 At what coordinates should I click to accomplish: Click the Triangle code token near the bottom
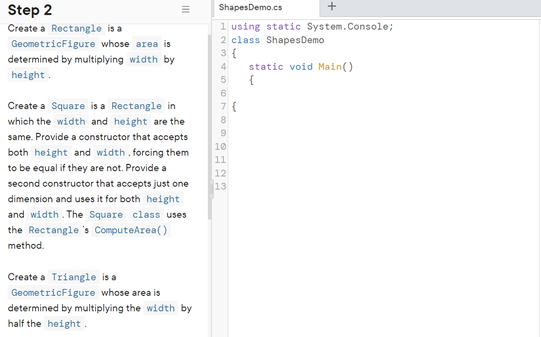(73, 277)
